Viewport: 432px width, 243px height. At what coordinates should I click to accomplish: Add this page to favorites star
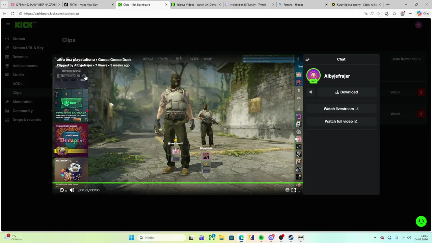pos(378,13)
